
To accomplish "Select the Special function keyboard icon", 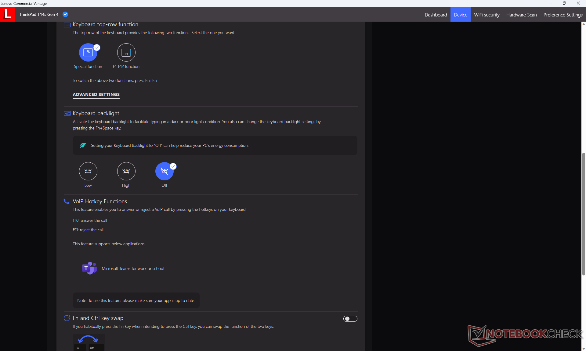I will pos(88,52).
